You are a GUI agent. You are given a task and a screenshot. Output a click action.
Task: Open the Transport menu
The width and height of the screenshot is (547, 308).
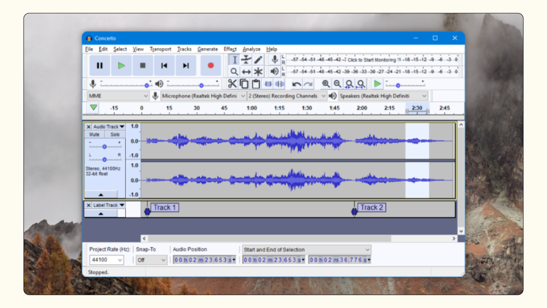[x=160, y=49]
